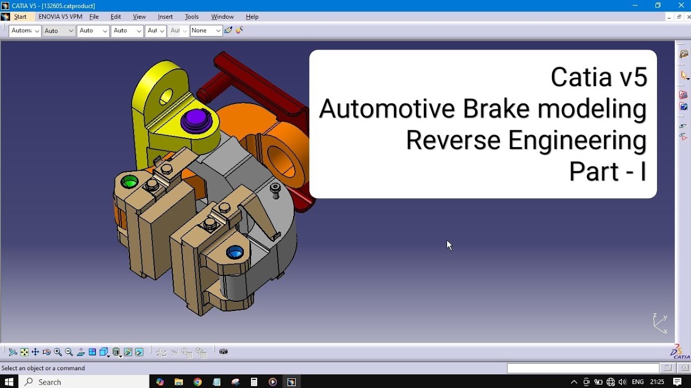This screenshot has height=388, width=691.
Task: Open volume control in the tray
Action: point(622,382)
